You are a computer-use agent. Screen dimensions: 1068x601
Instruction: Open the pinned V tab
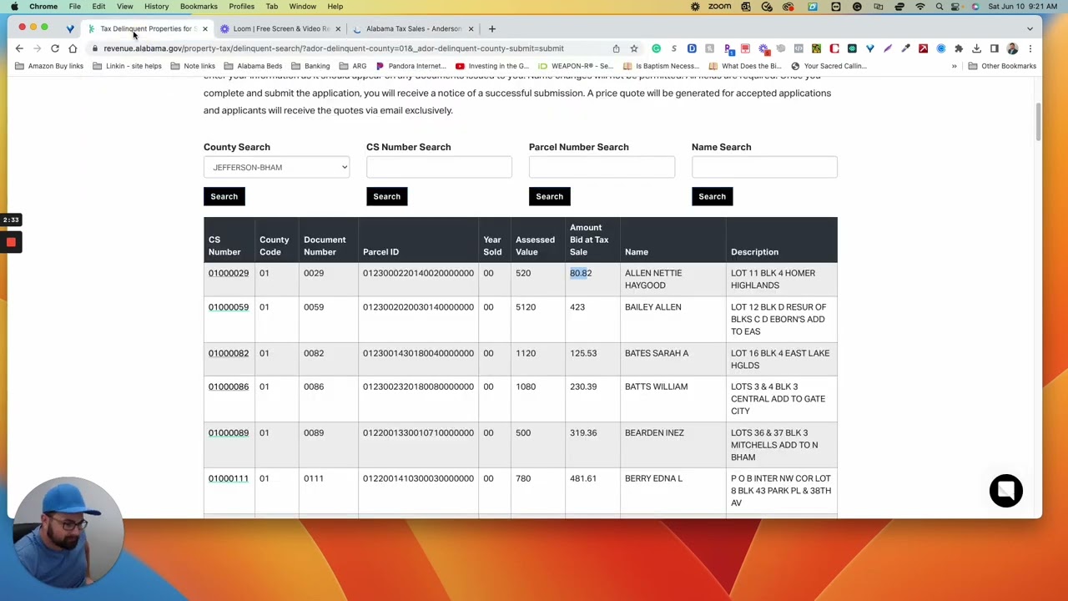pos(70,28)
